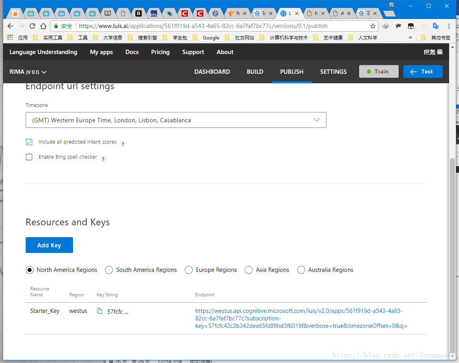
Task: Click the browser forward arrow
Action: [x=21, y=26]
